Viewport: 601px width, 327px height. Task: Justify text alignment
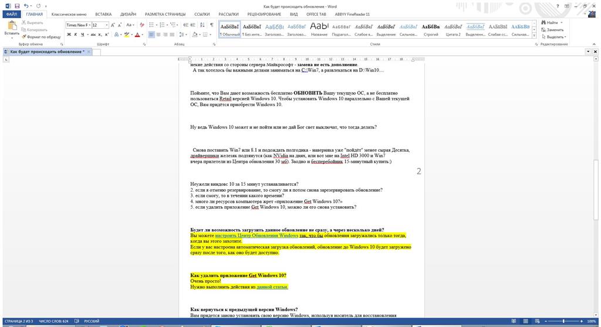[172, 35]
